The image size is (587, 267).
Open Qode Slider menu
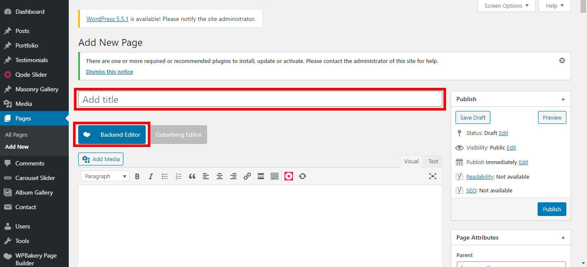(34, 75)
